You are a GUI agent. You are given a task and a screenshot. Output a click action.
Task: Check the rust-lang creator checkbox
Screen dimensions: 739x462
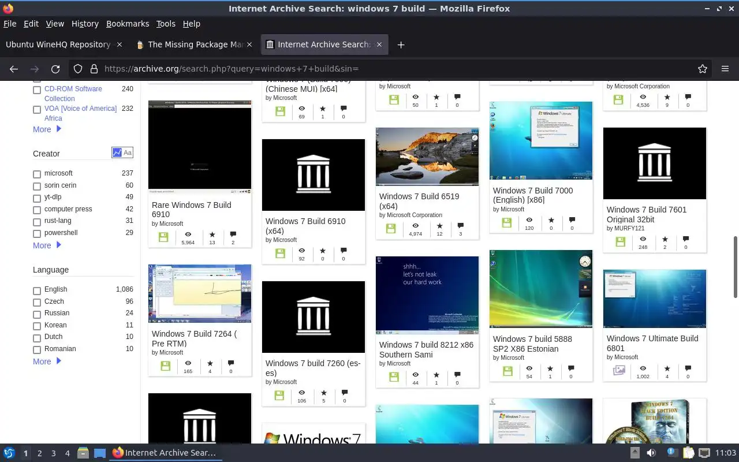37,222
